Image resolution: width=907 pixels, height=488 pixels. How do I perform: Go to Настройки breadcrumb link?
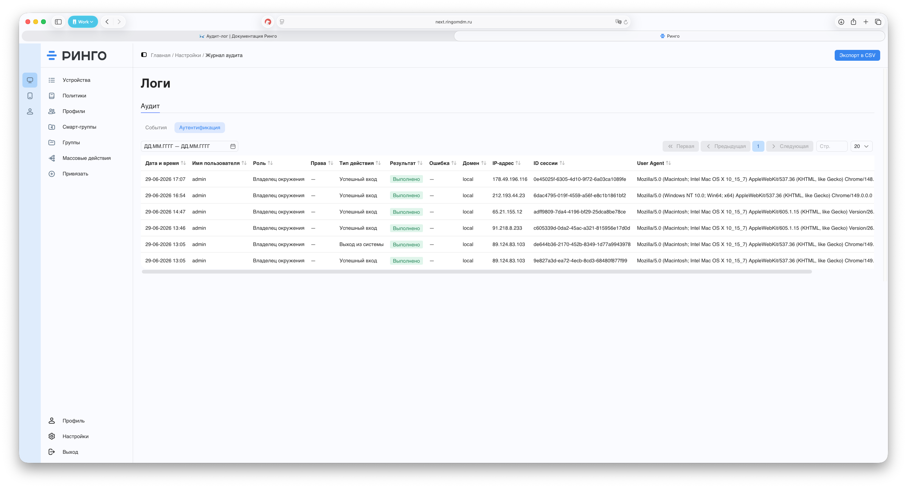[188, 55]
